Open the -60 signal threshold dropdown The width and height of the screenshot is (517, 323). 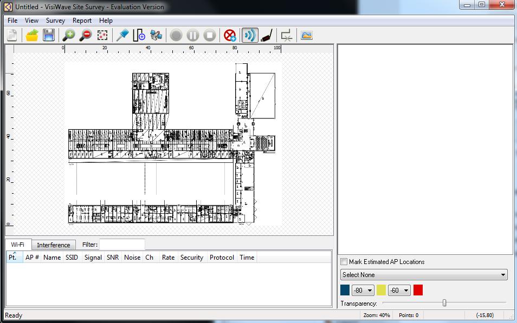pyautogui.click(x=399, y=291)
